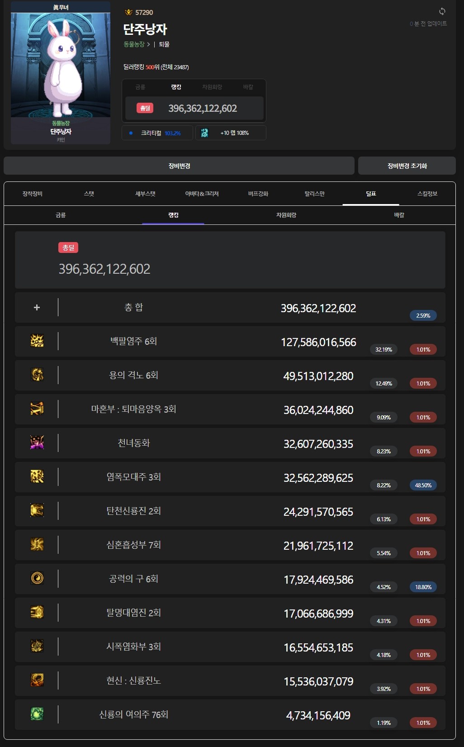
Task: Click the 공력의 구 skill icon
Action: click(x=37, y=578)
